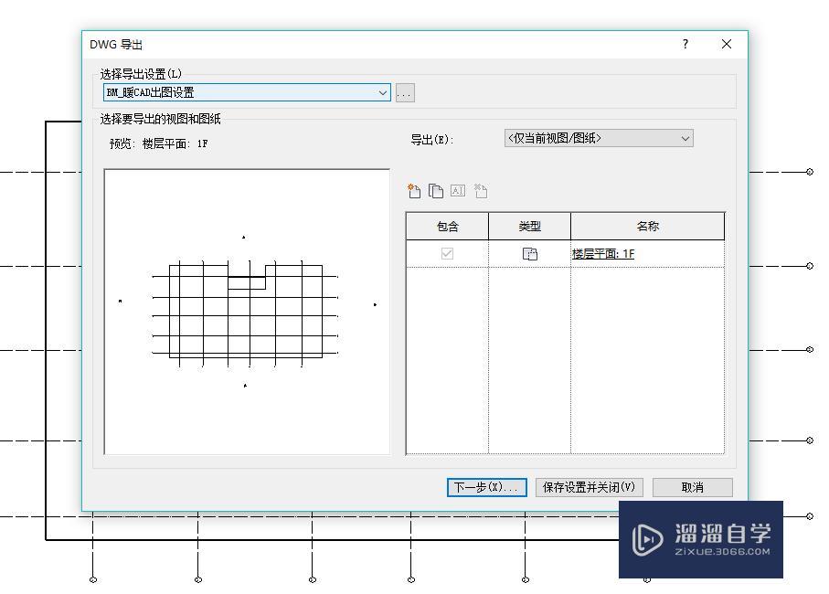Rename the set icon
This screenshot has width=829, height=594.
pos(458,191)
